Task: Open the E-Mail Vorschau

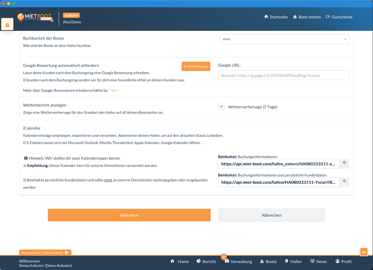Action: tap(196, 66)
